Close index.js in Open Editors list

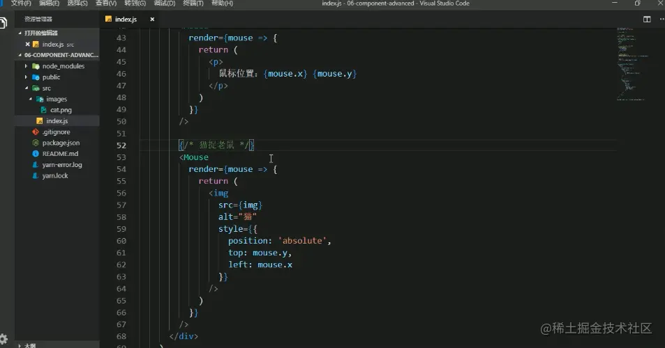point(28,44)
